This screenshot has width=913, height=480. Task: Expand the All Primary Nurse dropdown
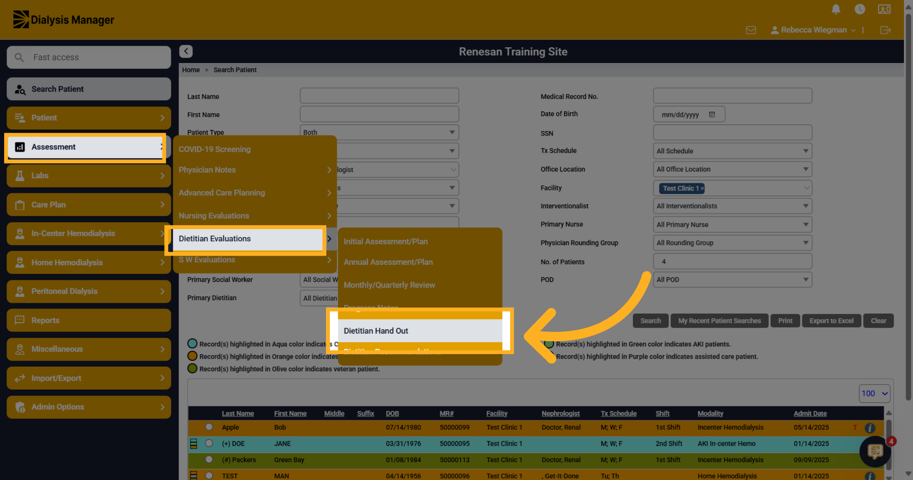[732, 224]
